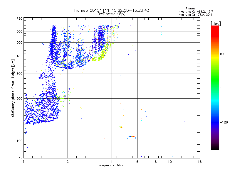Click the "Phases" heading text
The image size is (235, 176).
(x=190, y=9)
